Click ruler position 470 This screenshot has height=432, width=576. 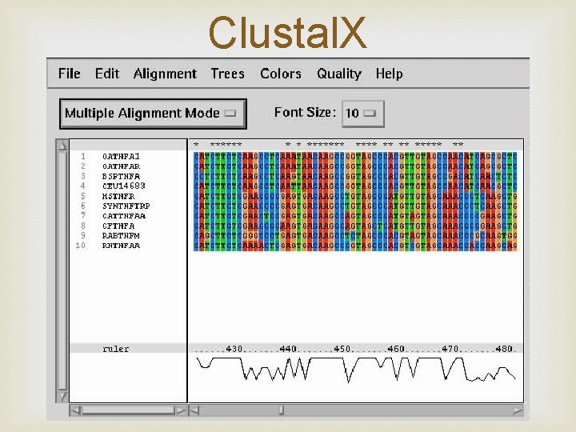[450, 348]
